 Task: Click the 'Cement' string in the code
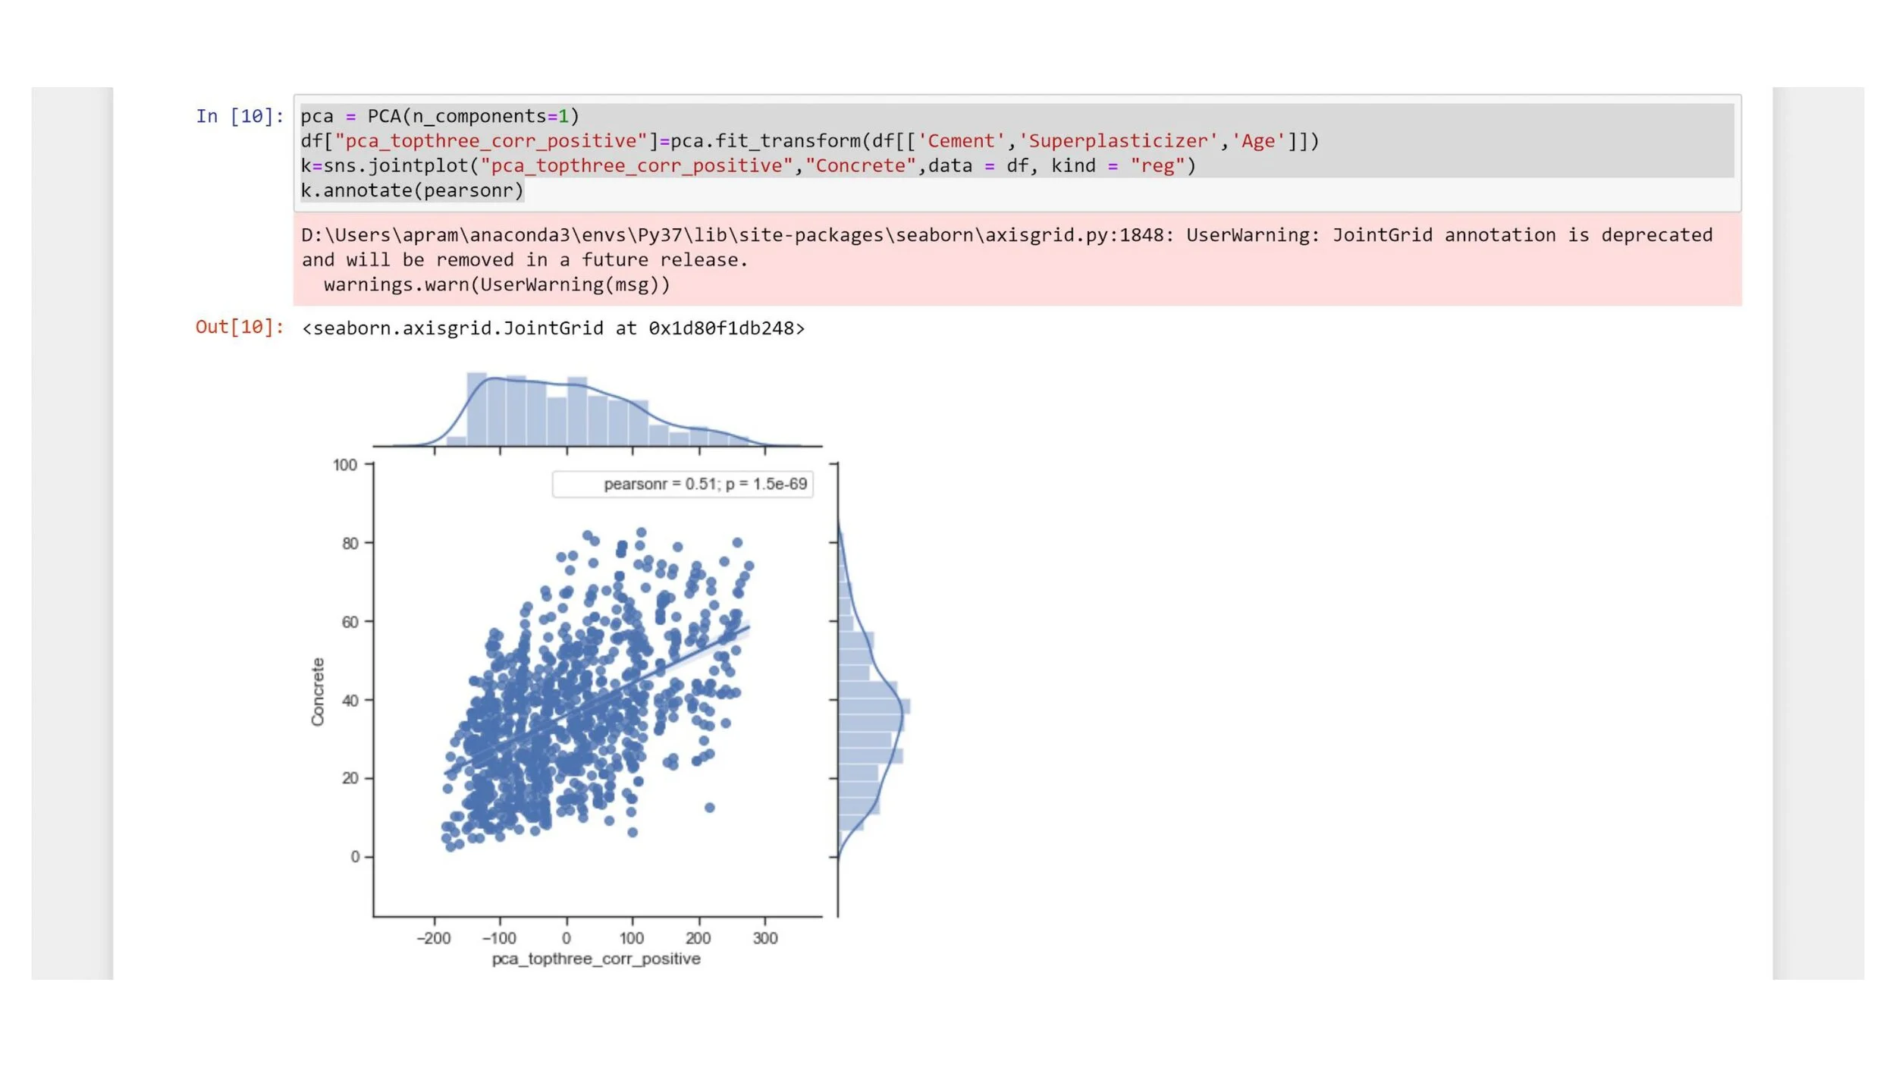pos(961,141)
